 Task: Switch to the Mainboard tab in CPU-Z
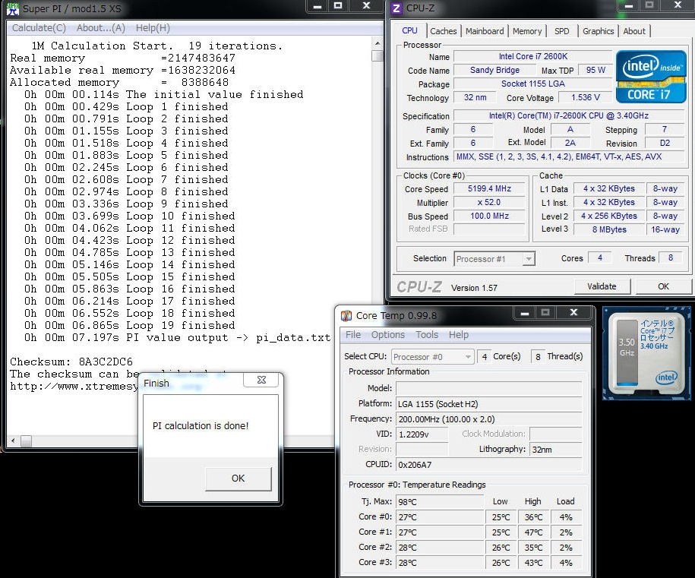point(485,31)
